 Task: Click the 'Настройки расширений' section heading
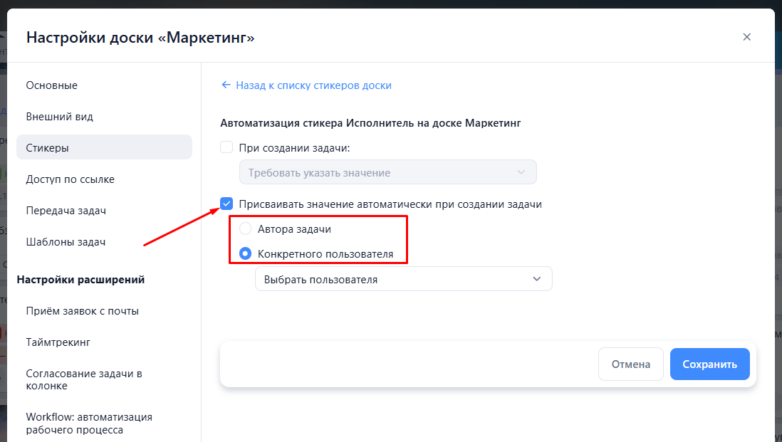[x=80, y=280]
